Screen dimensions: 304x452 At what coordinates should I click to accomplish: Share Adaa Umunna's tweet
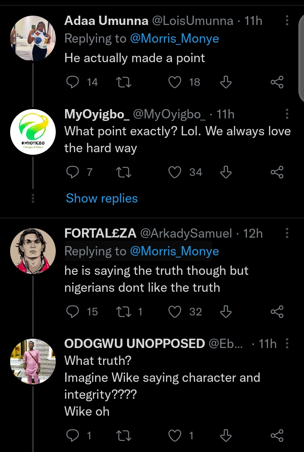(277, 82)
